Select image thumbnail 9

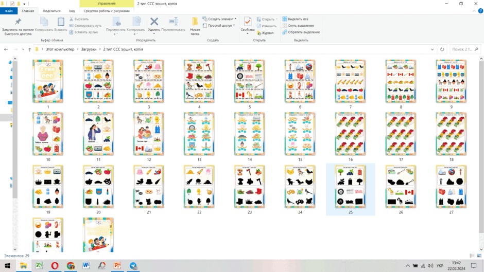pyautogui.click(x=451, y=81)
